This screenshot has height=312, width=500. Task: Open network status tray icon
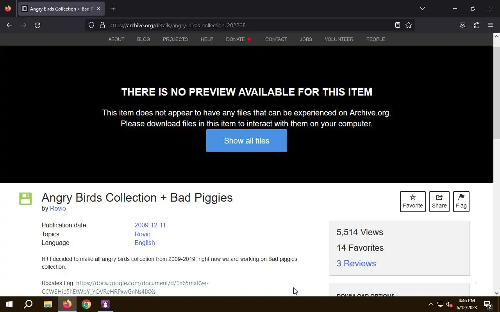(x=440, y=304)
